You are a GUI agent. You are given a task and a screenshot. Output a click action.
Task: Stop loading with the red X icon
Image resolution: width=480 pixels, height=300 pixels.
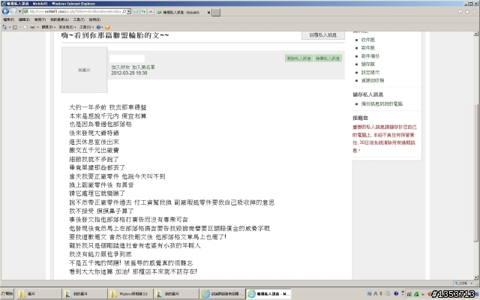(x=151, y=12)
